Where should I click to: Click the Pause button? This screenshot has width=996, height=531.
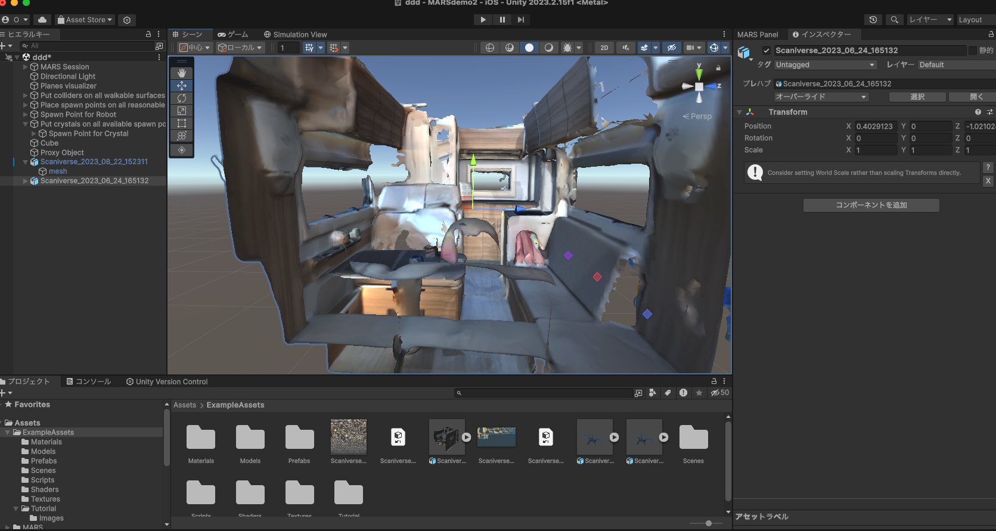point(502,20)
